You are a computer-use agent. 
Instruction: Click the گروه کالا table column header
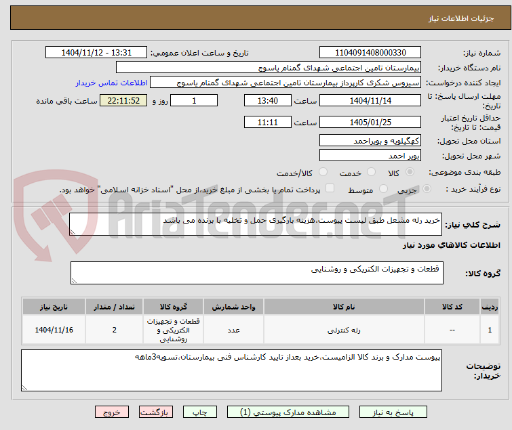[x=173, y=307]
